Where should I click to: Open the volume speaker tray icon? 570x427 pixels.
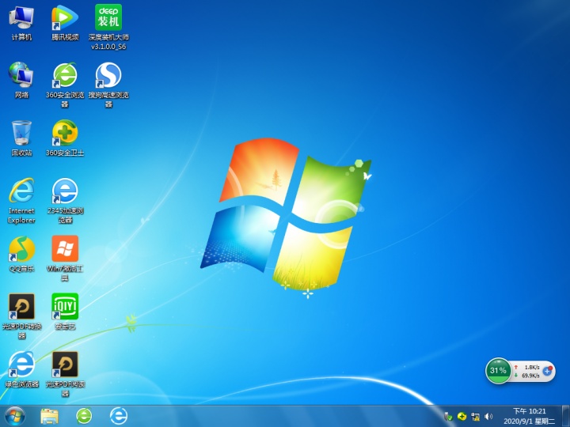(x=488, y=417)
